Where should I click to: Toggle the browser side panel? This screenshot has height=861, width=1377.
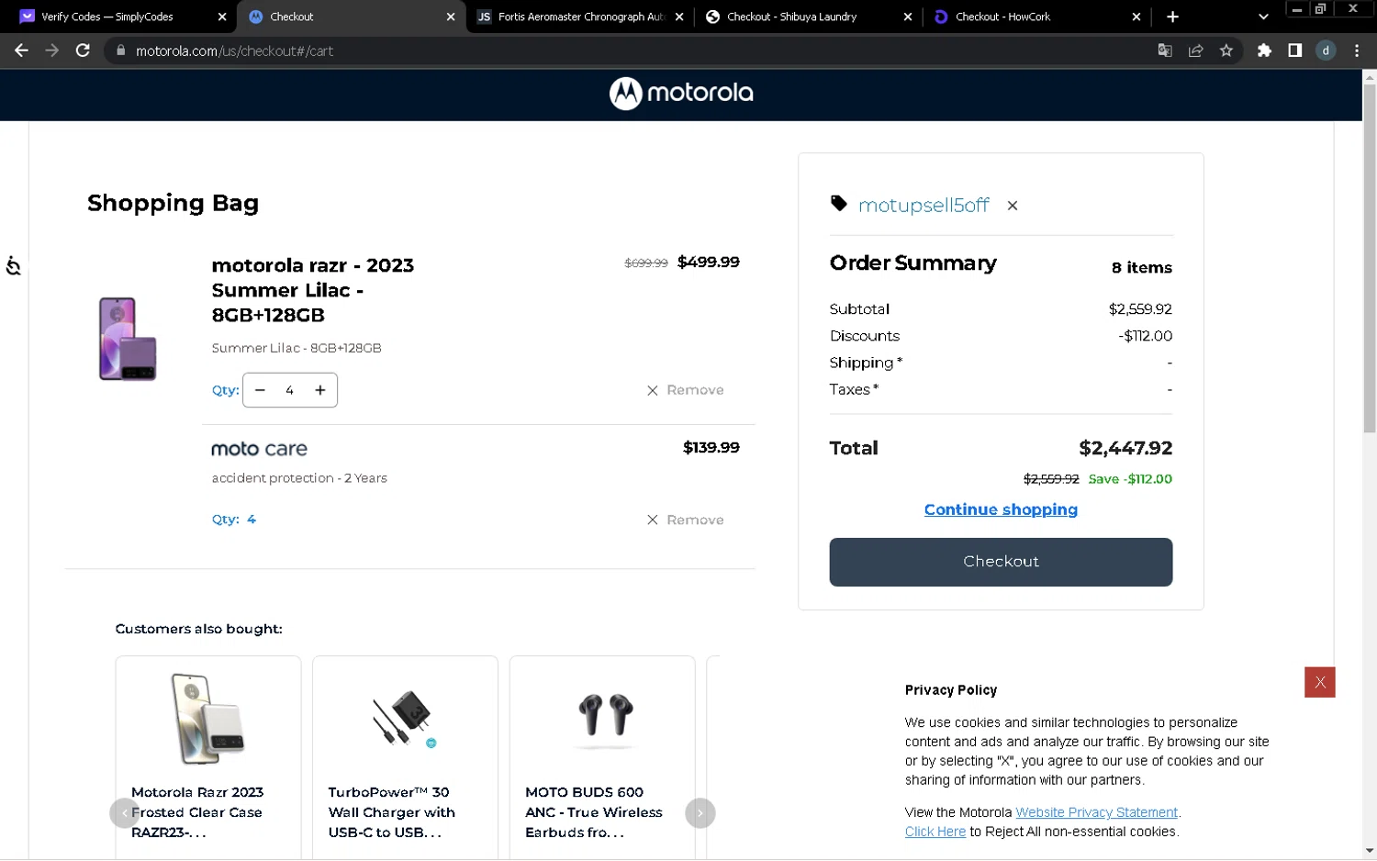(x=1294, y=50)
